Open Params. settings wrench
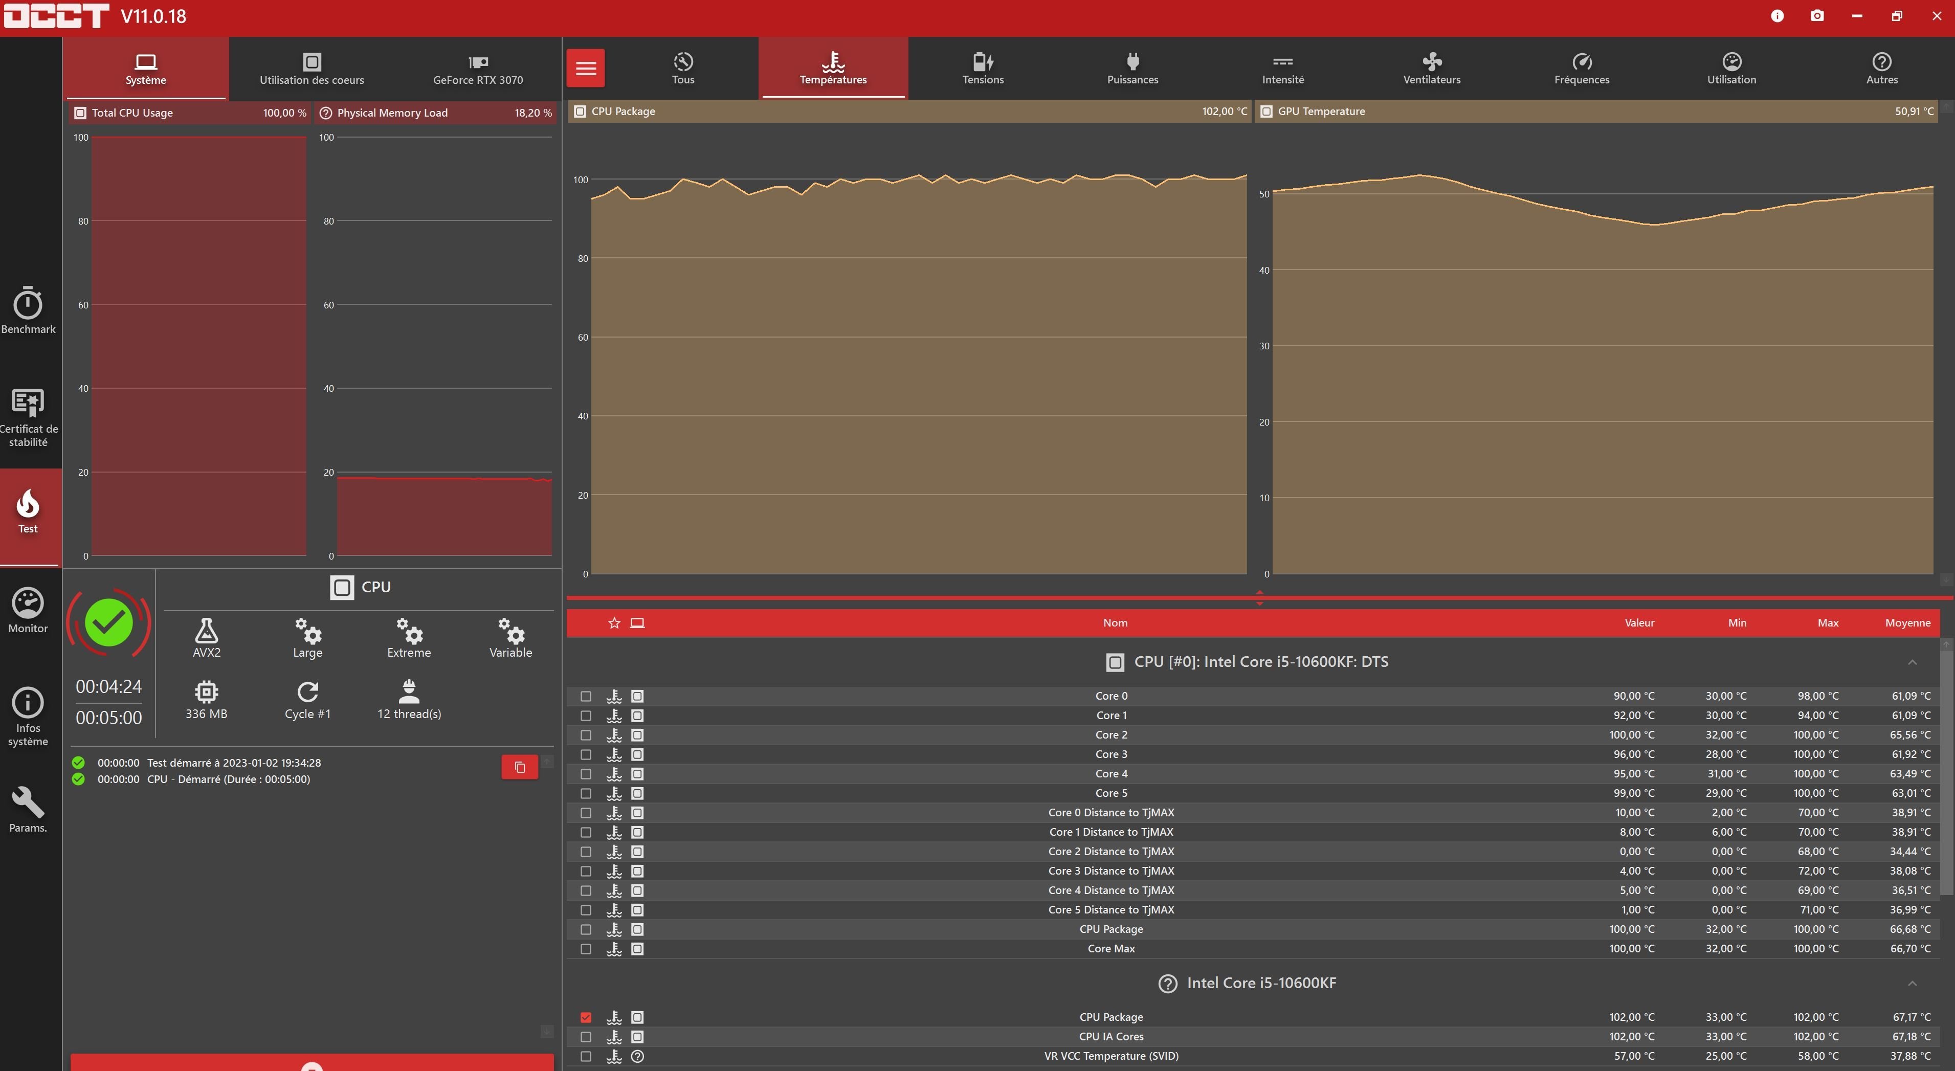This screenshot has height=1071, width=1955. pos(28,809)
